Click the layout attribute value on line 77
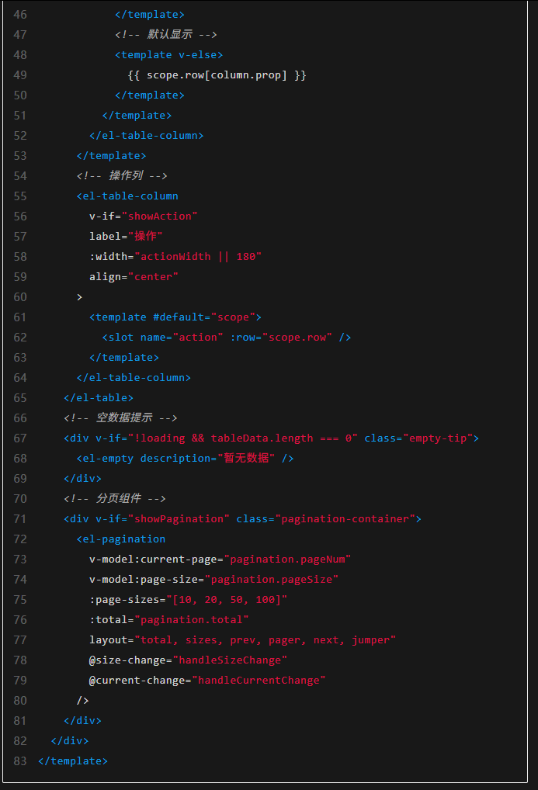The height and width of the screenshot is (790, 538). click(266, 640)
